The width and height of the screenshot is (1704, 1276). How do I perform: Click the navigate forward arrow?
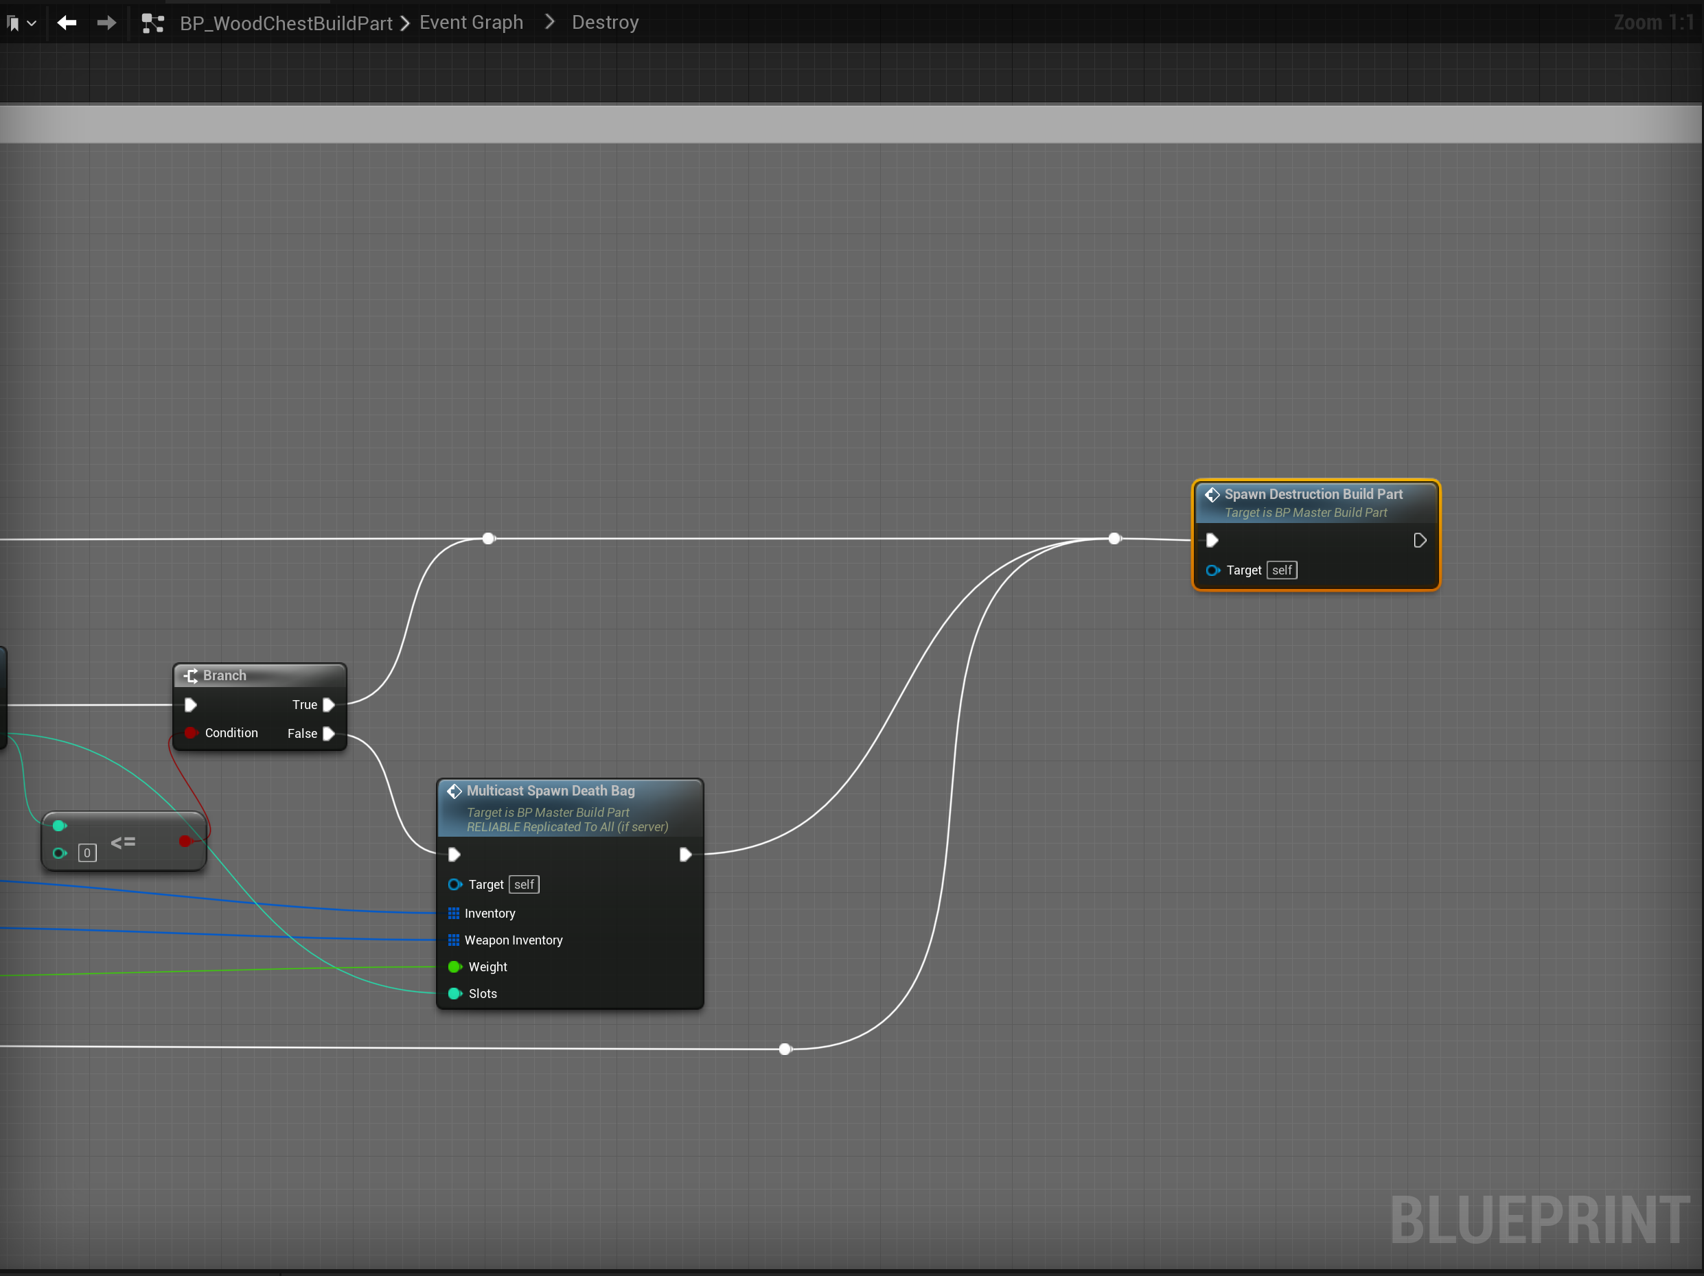[106, 23]
